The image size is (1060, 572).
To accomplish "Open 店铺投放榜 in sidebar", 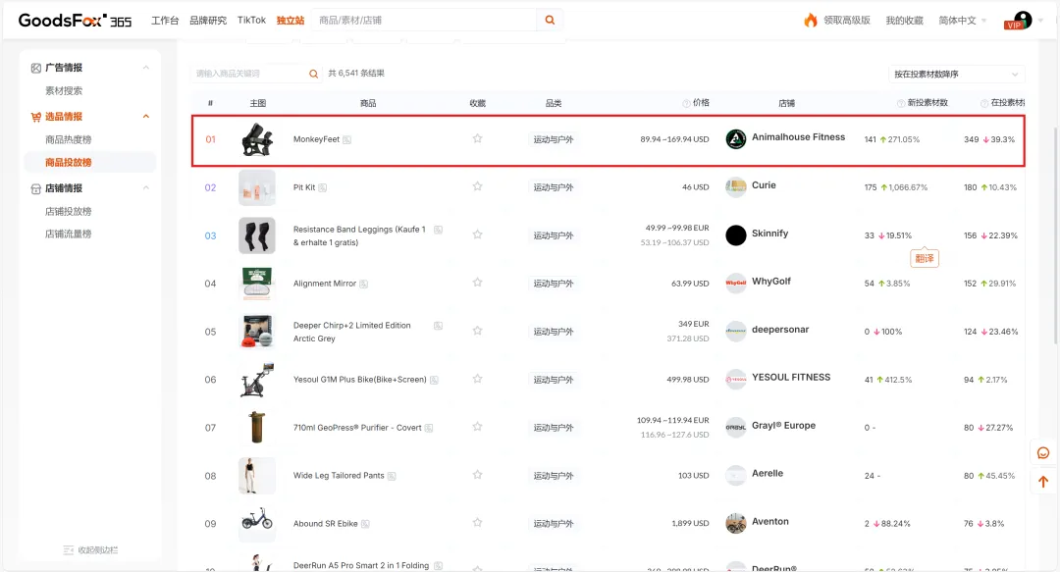I will point(69,211).
